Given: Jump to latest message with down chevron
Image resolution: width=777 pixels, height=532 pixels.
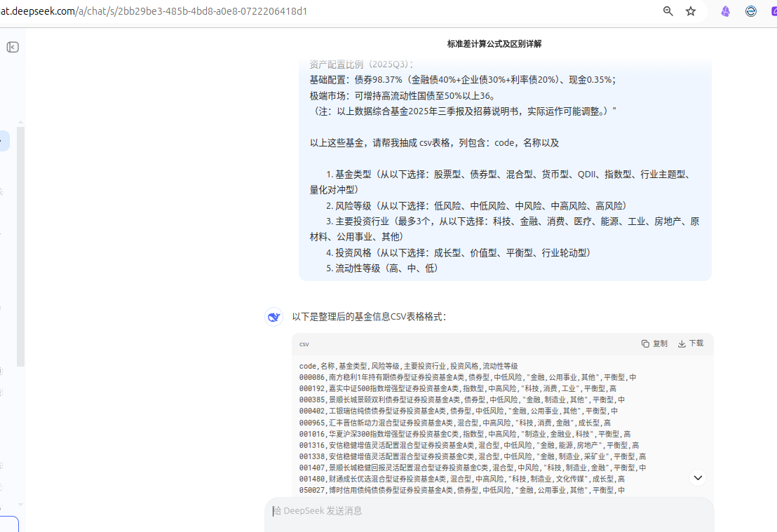Looking at the screenshot, I should click(698, 477).
